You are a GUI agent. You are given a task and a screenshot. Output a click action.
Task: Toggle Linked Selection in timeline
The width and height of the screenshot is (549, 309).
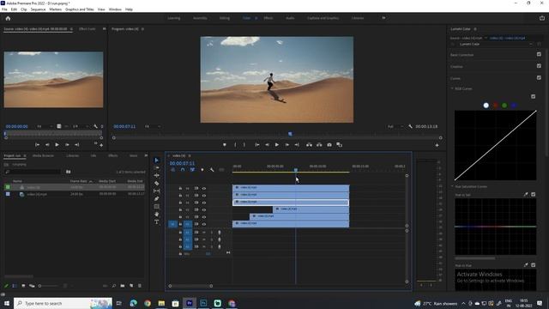pyautogui.click(x=192, y=170)
